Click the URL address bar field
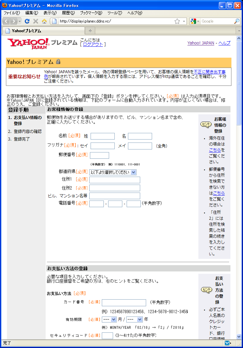243x348 pixels. [x=116, y=21]
